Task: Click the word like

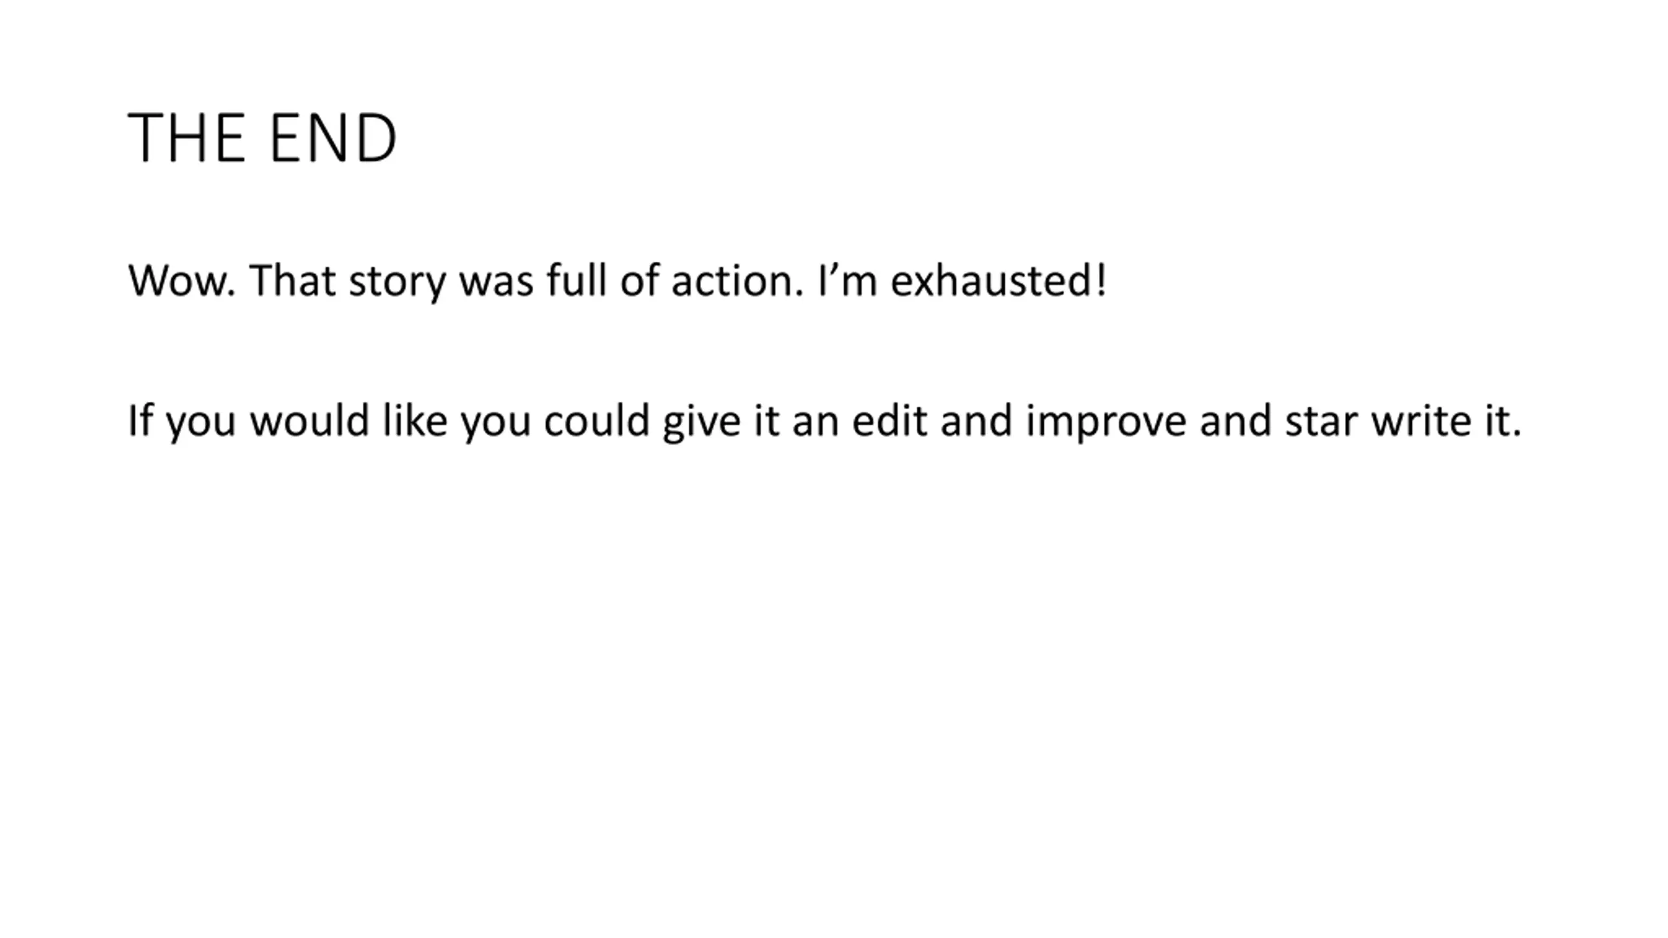Action: [415, 419]
